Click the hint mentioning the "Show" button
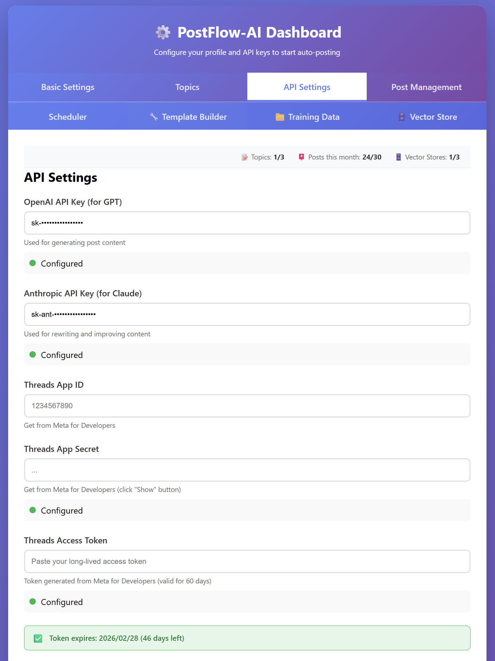 pyautogui.click(x=102, y=489)
